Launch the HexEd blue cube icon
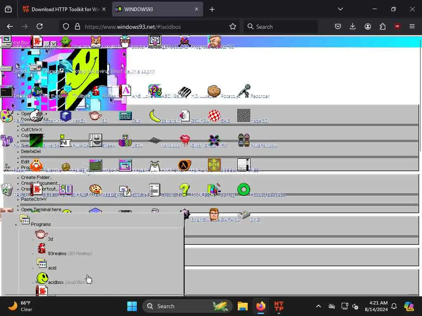This screenshot has width=422, height=316. point(66,116)
